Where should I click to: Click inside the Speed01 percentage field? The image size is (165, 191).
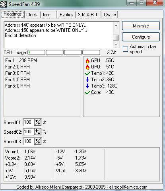point(29,122)
